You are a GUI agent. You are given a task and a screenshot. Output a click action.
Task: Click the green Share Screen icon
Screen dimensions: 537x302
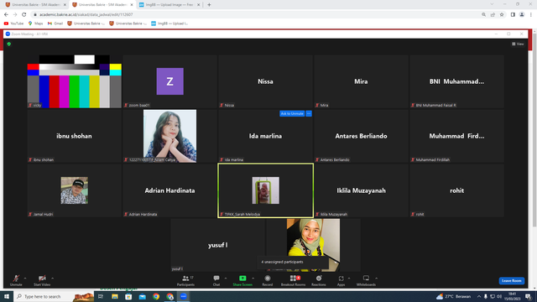click(242, 278)
